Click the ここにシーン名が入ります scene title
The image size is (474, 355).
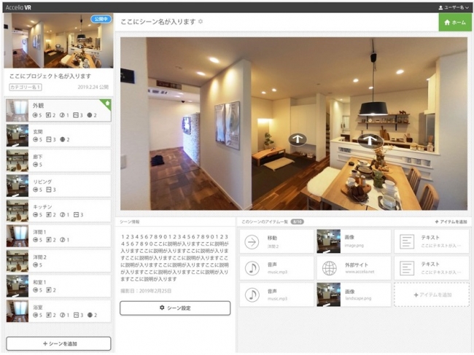[x=158, y=22]
